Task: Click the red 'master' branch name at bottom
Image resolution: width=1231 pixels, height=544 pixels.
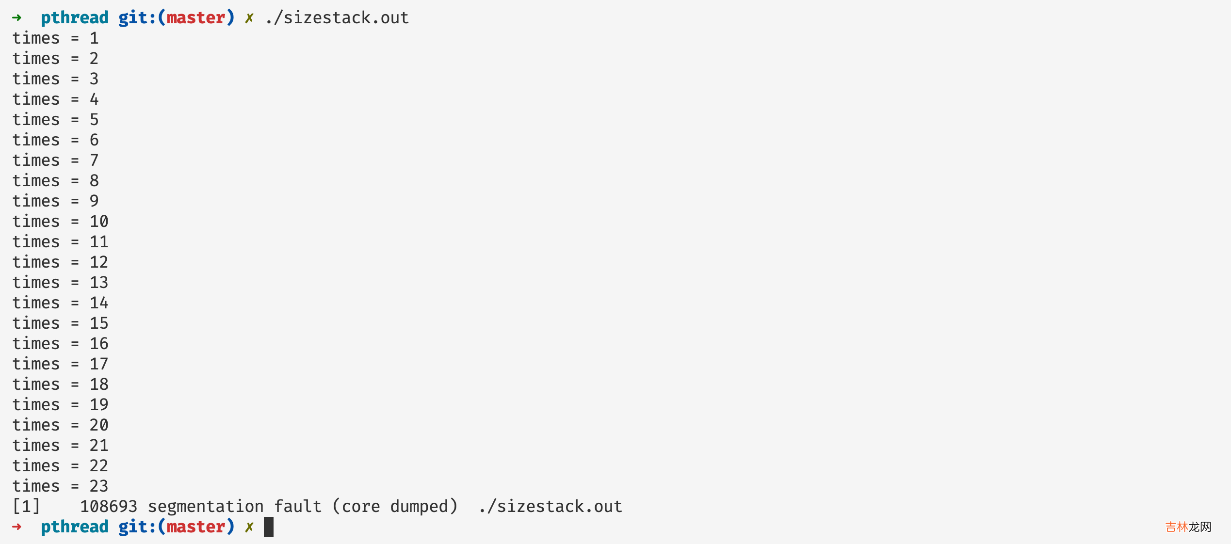Action: 196,527
